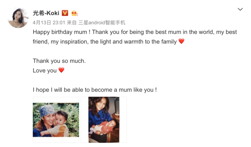Click the 三星android智能手机 source link
Image resolution: width=251 pixels, height=147 pixels.
click(x=102, y=23)
